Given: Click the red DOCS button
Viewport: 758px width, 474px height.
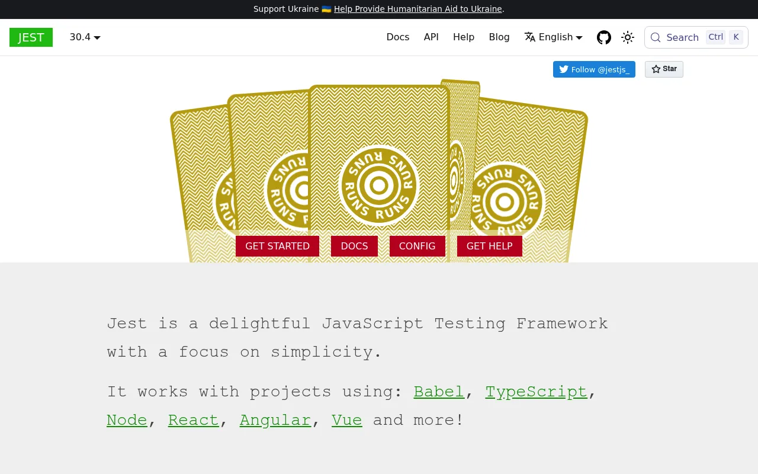Looking at the screenshot, I should pyautogui.click(x=354, y=246).
